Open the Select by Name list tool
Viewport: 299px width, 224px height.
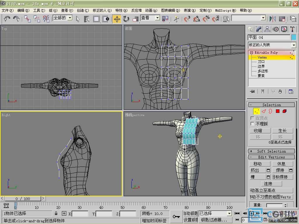(87, 19)
